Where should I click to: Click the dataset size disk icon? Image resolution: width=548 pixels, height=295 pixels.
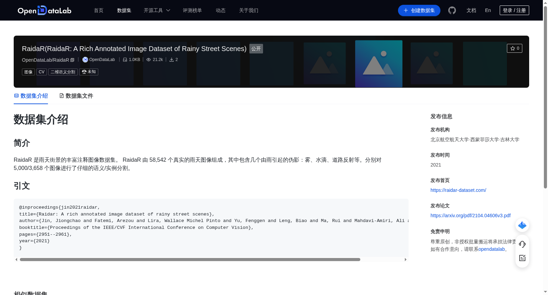click(x=125, y=60)
